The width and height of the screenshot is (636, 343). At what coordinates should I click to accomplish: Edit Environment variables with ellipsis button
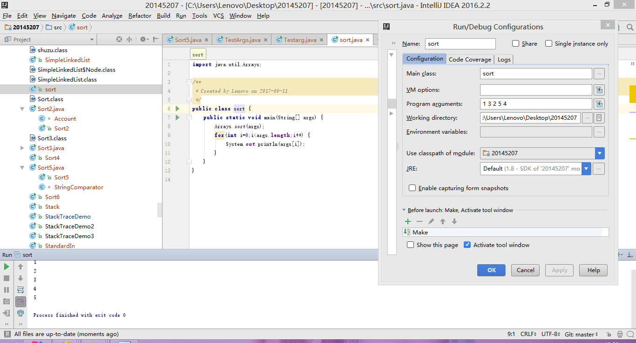click(x=599, y=132)
